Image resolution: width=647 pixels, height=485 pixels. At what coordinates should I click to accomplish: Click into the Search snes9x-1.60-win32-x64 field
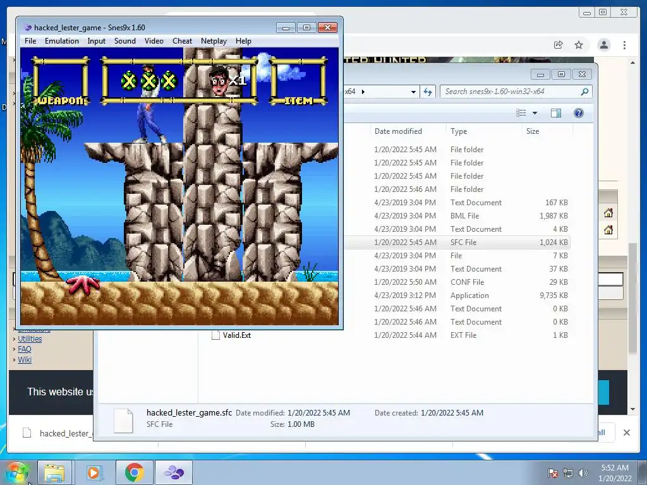pos(516,92)
